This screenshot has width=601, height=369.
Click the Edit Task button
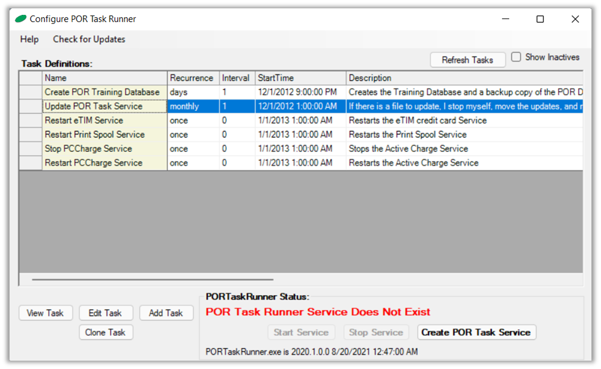pyautogui.click(x=105, y=313)
